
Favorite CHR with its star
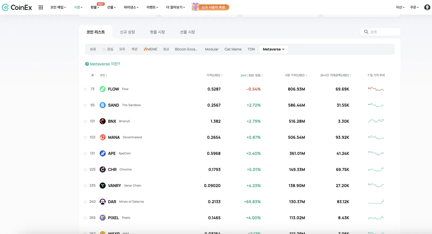[x=85, y=169]
